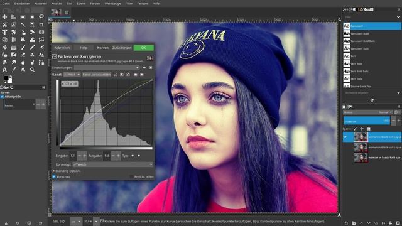Open the Auswahl menu
The width and height of the screenshot is (402, 226).
click(x=40, y=4)
